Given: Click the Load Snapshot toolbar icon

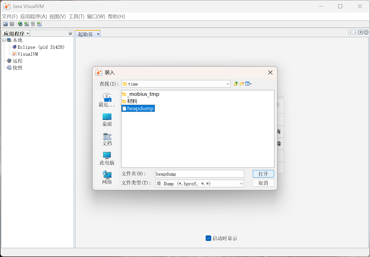Looking at the screenshot, I should 6,24.
